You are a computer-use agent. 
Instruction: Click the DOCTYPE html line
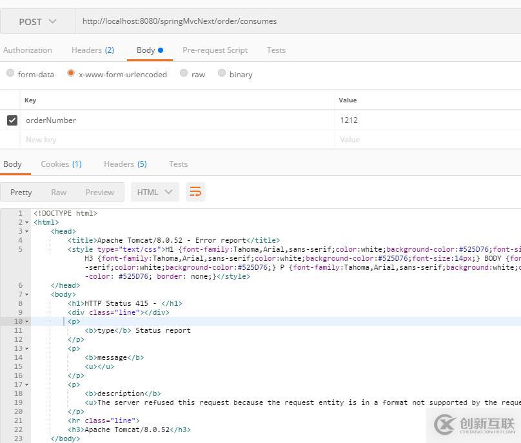click(x=66, y=213)
